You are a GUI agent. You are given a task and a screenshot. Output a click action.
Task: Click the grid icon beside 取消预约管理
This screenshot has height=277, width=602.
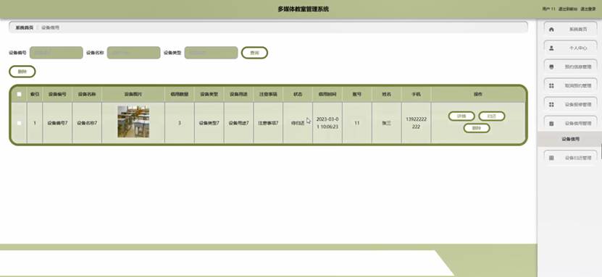coord(552,86)
